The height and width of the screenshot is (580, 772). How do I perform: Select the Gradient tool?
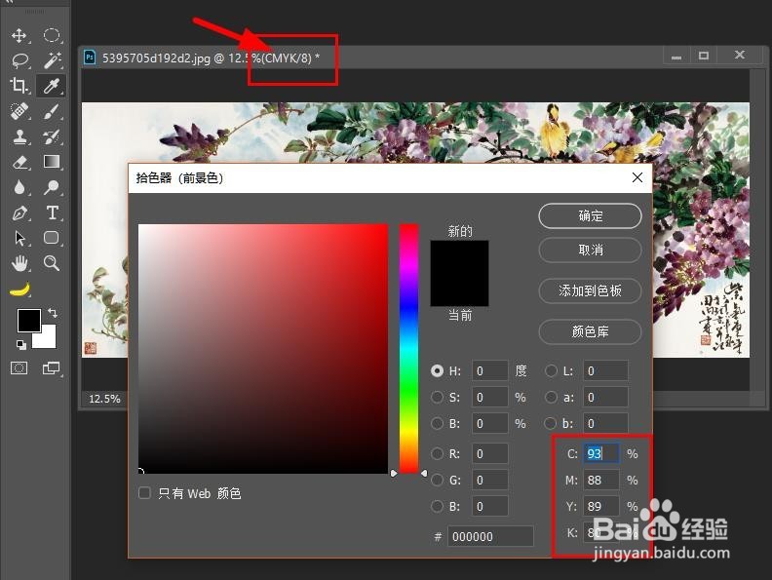(x=52, y=162)
